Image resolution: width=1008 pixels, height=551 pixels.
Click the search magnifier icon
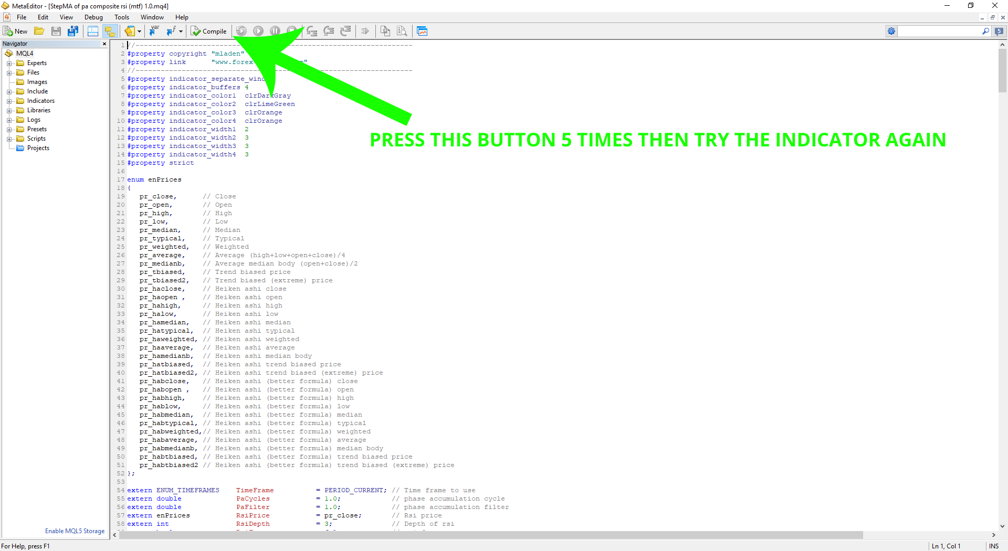pos(985,31)
